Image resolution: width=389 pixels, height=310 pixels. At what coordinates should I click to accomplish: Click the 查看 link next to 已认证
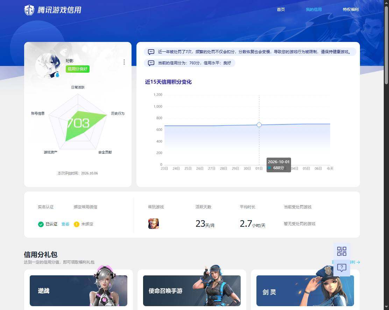65,224
